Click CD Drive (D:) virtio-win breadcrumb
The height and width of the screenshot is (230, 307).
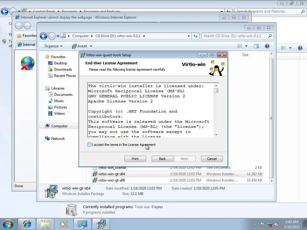(x=118, y=36)
